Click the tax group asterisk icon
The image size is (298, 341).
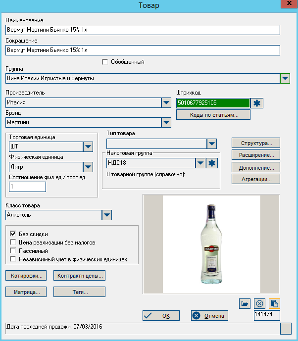(212, 163)
